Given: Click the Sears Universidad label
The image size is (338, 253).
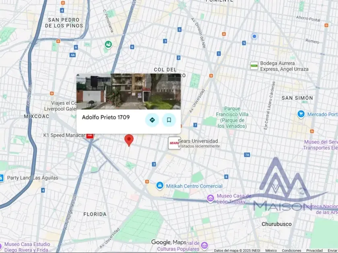Looking at the screenshot, I should pos(198,141).
